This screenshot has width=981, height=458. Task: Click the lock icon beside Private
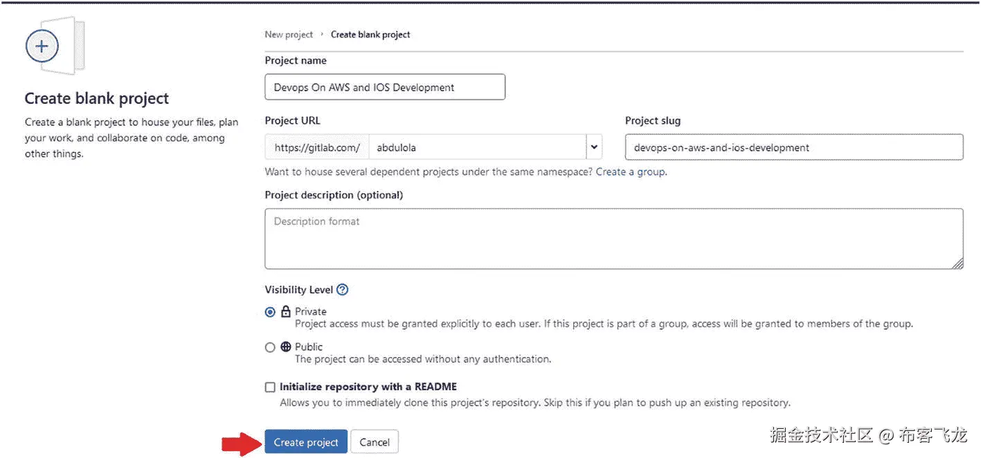pos(285,312)
